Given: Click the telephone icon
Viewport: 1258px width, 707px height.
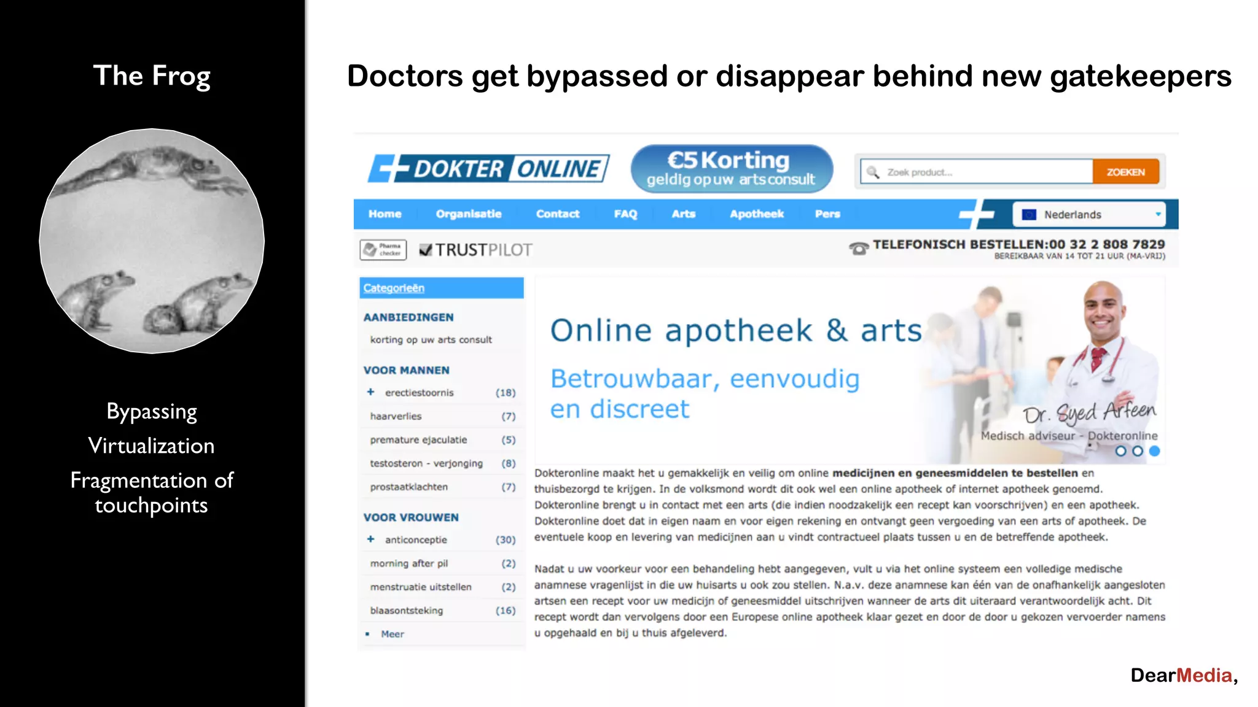Looking at the screenshot, I should coord(859,249).
